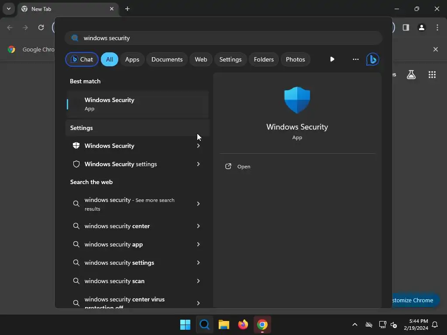Open Chrome profile avatar

point(422,27)
